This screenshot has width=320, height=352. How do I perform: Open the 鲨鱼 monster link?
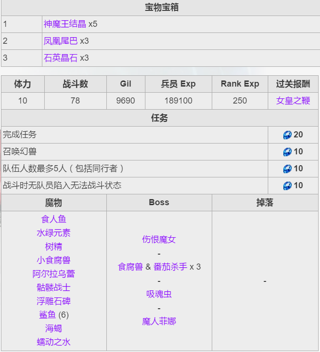point(48,315)
